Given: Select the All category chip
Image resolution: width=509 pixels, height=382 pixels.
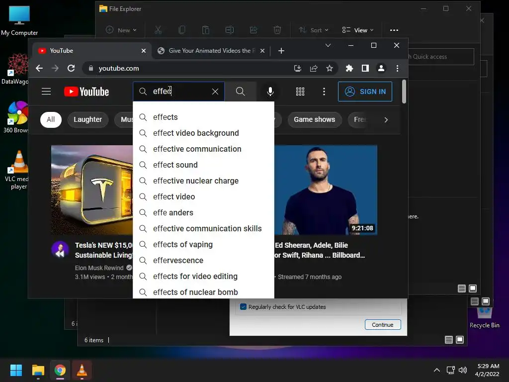Looking at the screenshot, I should [x=51, y=119].
